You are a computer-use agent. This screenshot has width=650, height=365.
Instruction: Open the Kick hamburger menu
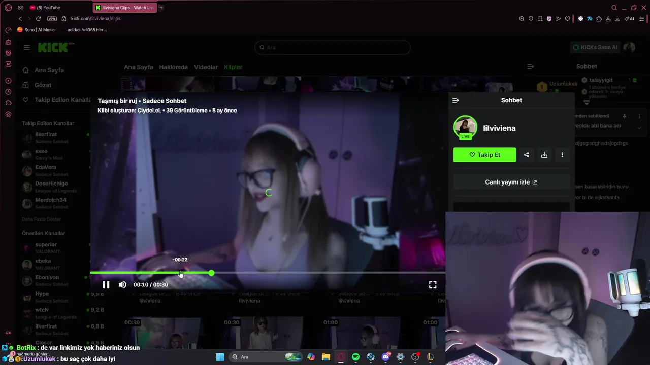tap(27, 47)
